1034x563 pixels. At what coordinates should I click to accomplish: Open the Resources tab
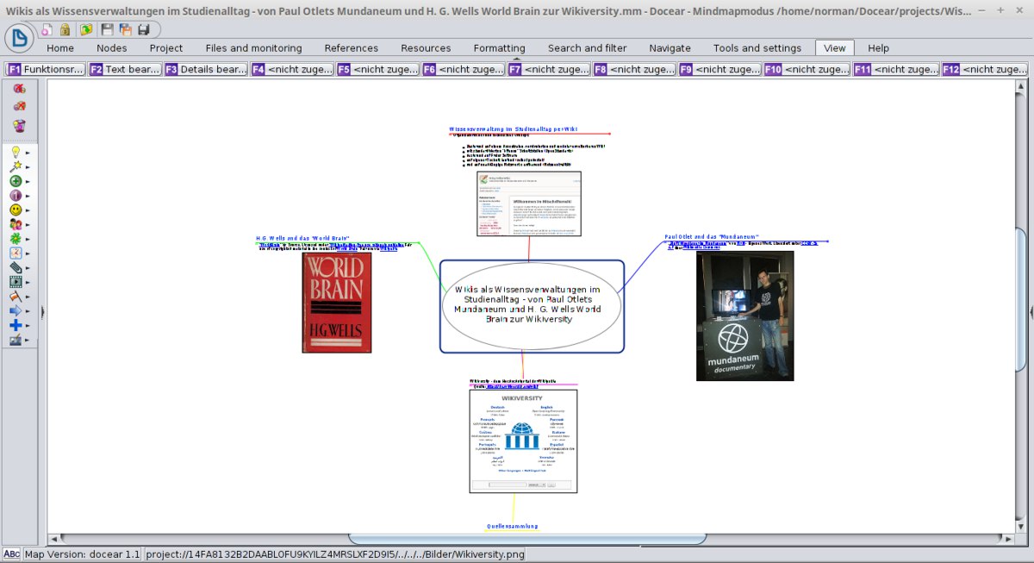(427, 48)
